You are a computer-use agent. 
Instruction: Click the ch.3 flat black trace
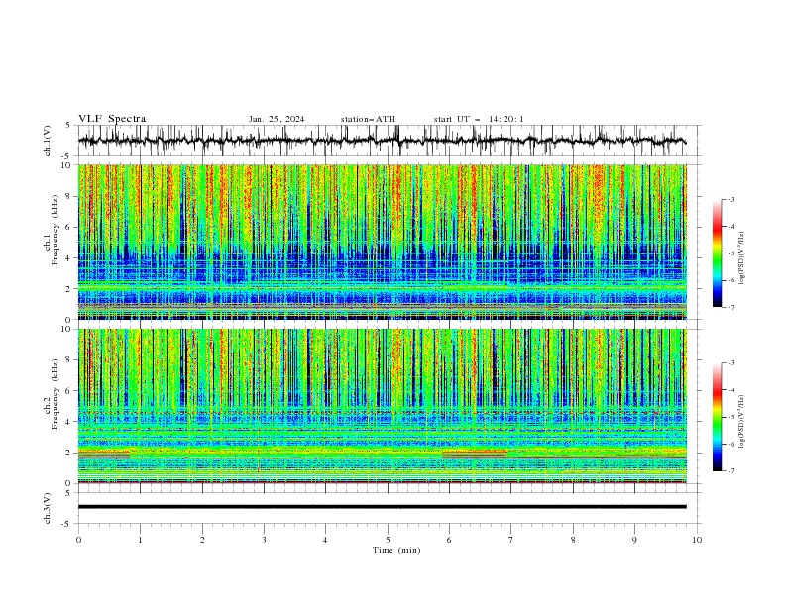pyautogui.click(x=383, y=507)
